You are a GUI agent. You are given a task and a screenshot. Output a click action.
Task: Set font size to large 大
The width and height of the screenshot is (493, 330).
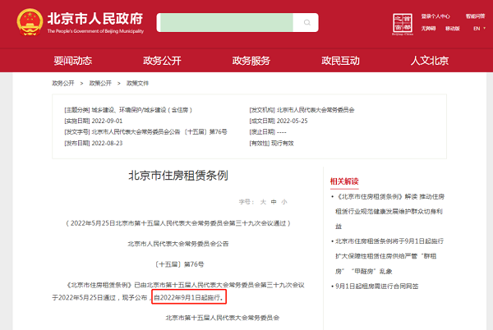(x=262, y=201)
